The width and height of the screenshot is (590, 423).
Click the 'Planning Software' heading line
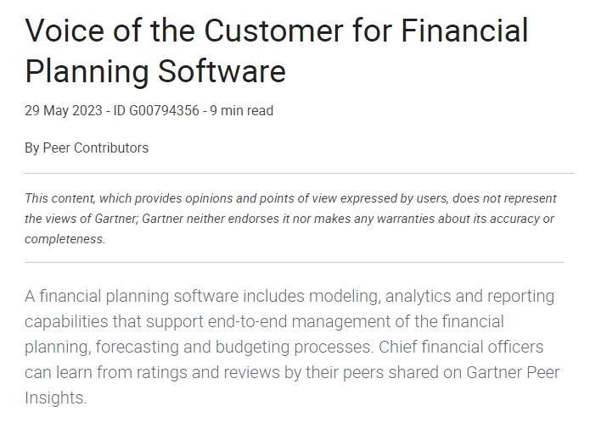click(155, 71)
